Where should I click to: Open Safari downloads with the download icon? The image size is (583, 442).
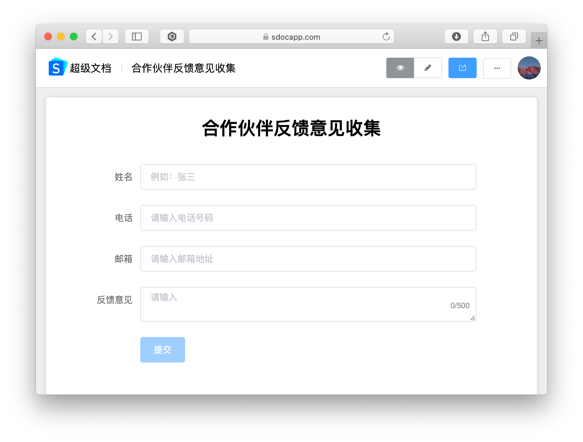point(456,37)
